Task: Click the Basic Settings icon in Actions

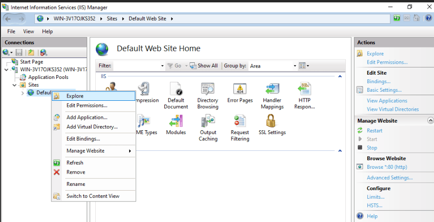Action: pos(360,90)
